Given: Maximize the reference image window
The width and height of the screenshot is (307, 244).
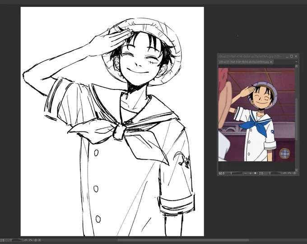Looking at the screenshot, I should (x=291, y=56).
